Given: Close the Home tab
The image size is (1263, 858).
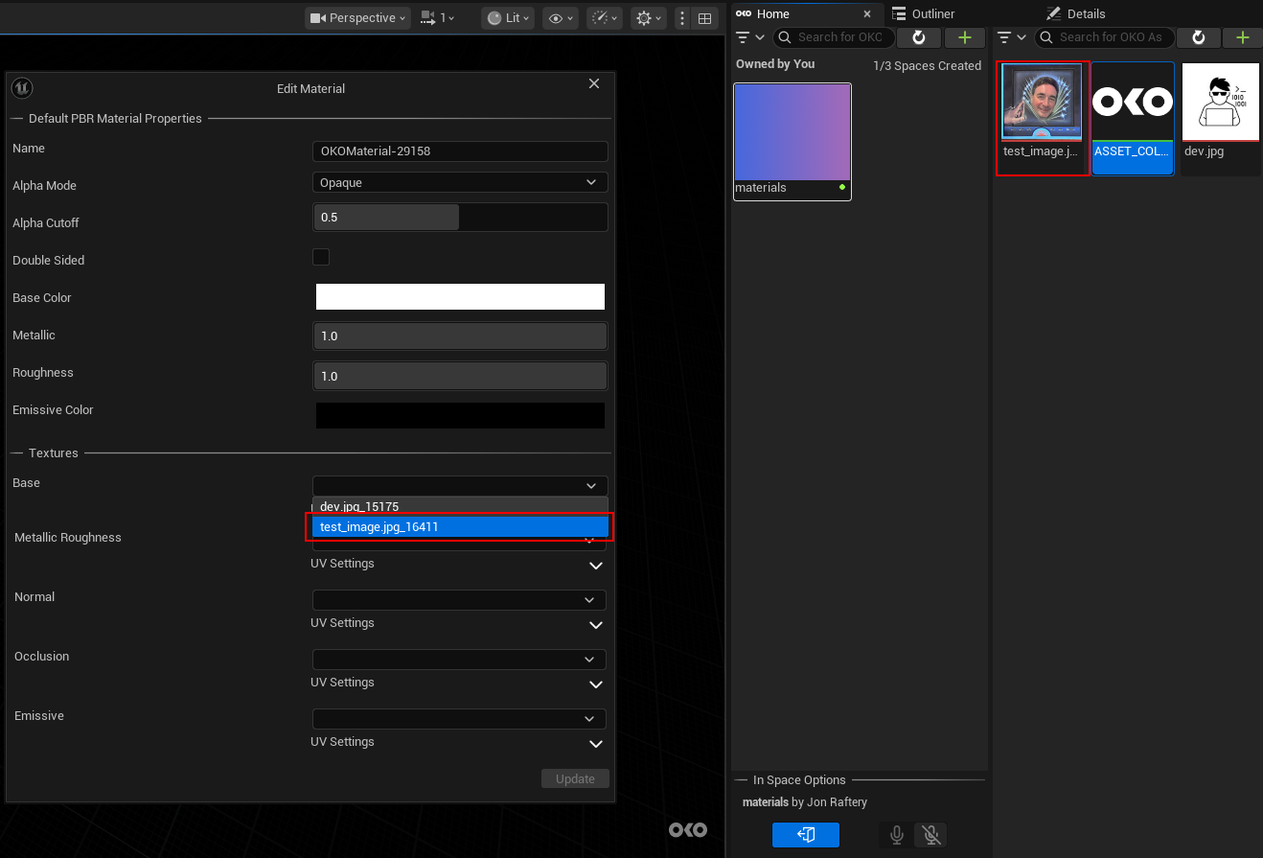Looking at the screenshot, I should point(867,14).
